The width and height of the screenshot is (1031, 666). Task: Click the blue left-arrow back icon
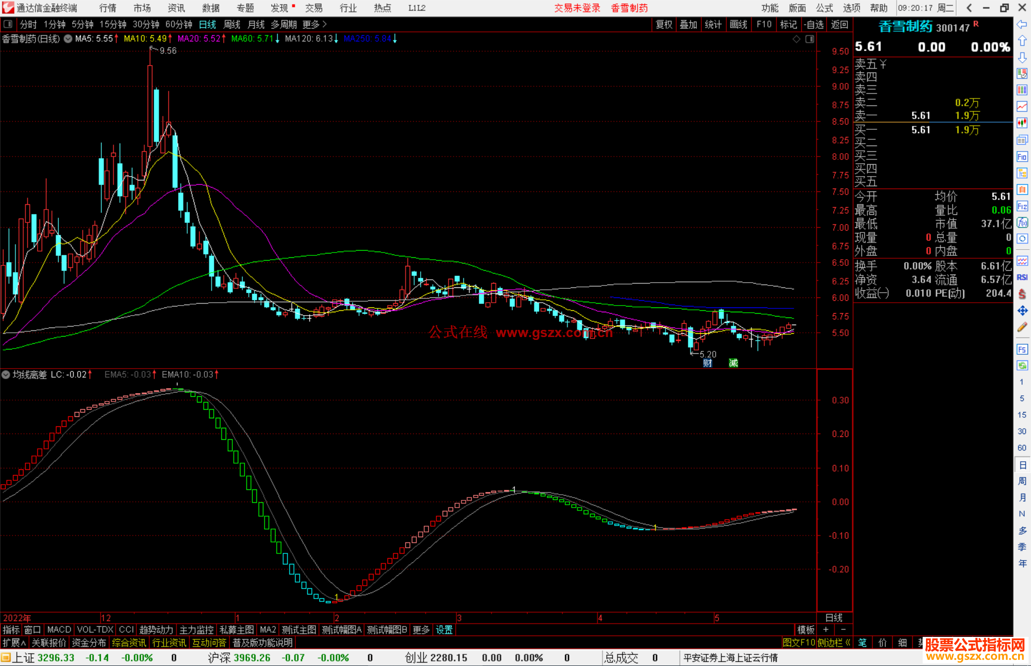coord(1022,24)
